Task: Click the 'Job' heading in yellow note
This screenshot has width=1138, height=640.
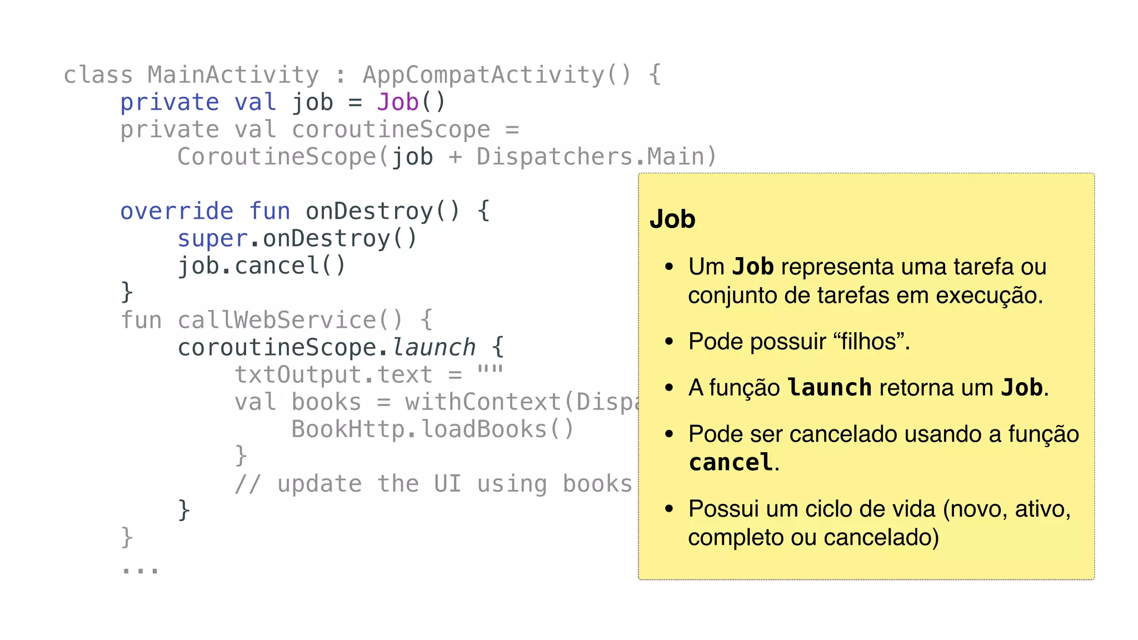Action: point(672,219)
